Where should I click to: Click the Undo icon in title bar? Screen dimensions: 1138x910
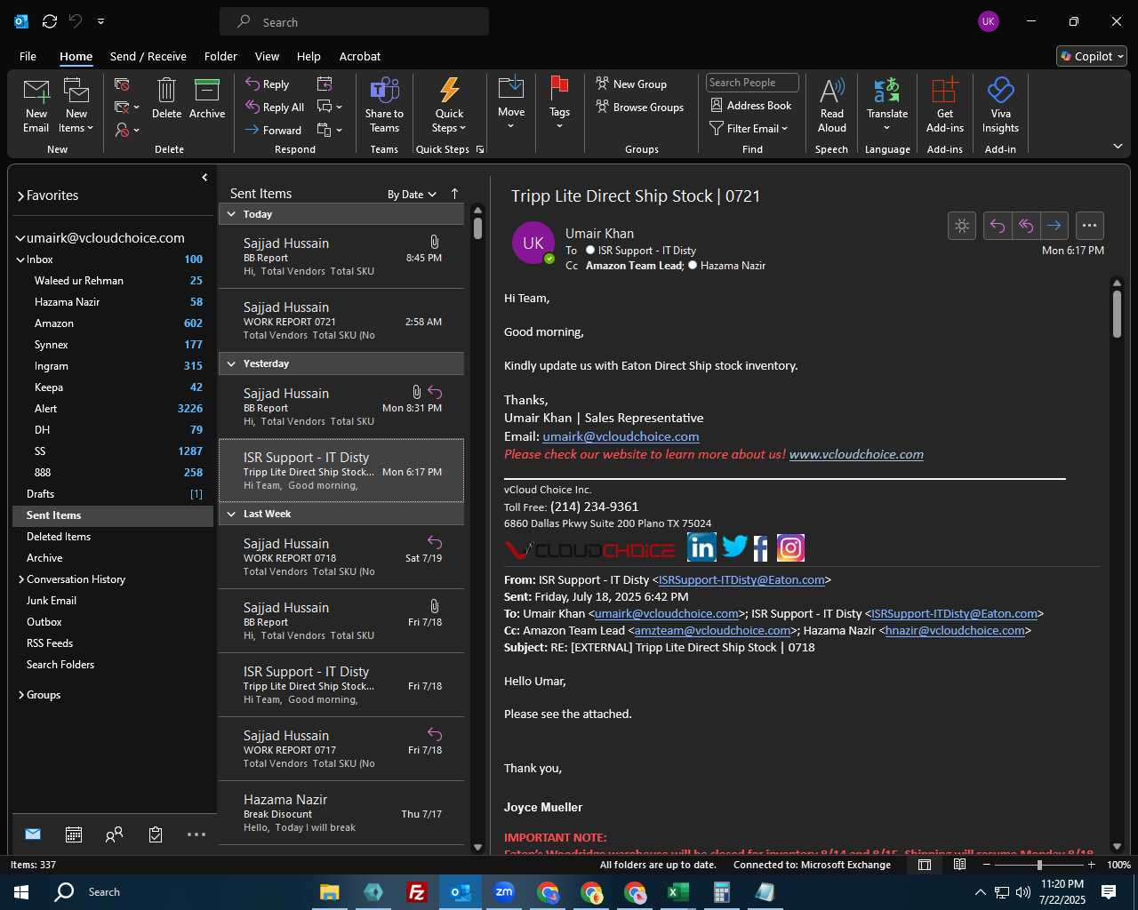point(76,21)
